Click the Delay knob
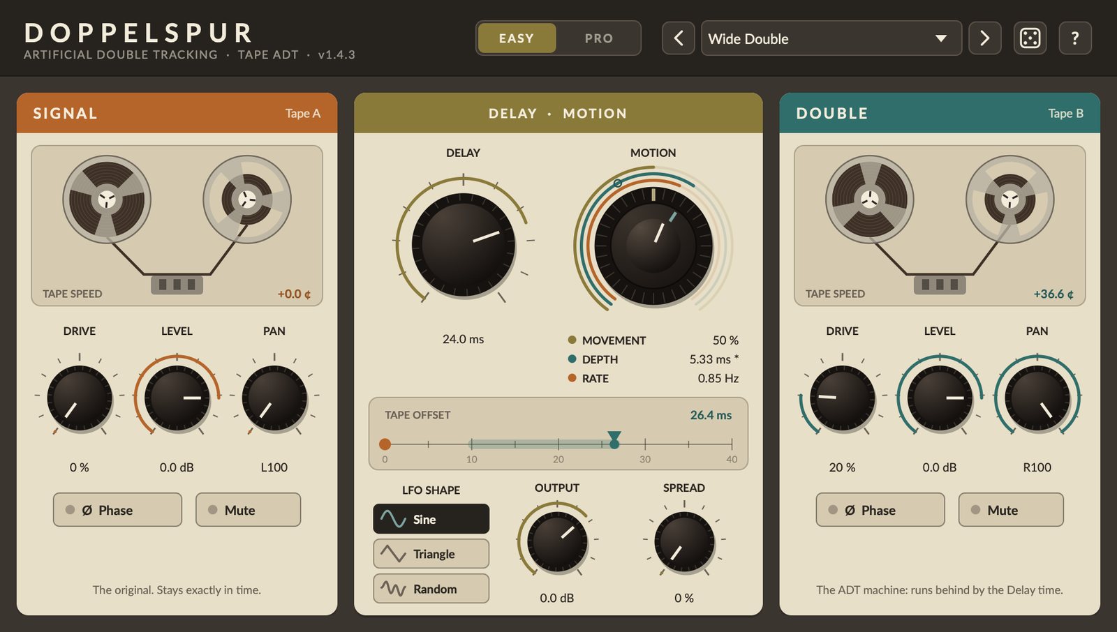Viewport: 1117px width, 632px height. [x=464, y=246]
